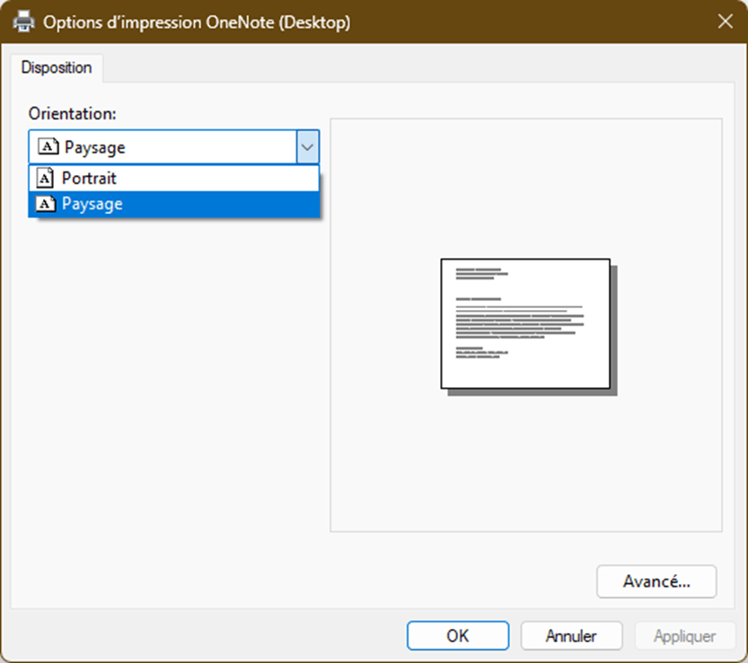The height and width of the screenshot is (663, 748).
Task: Click the Orientation combo box showing Paysage
Action: coord(173,147)
